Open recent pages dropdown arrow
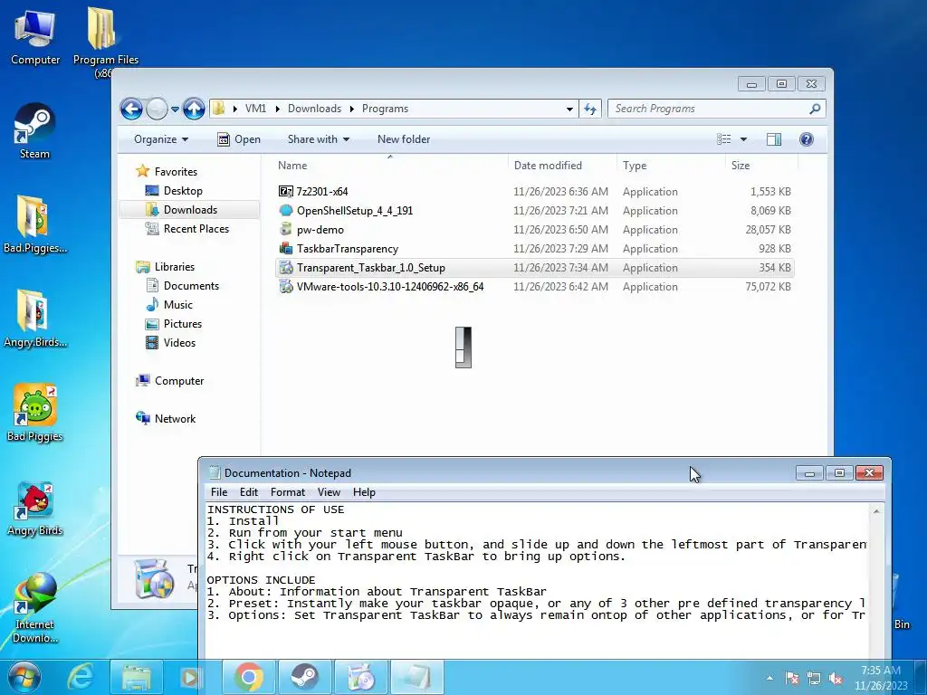The height and width of the screenshot is (695, 927). click(175, 109)
